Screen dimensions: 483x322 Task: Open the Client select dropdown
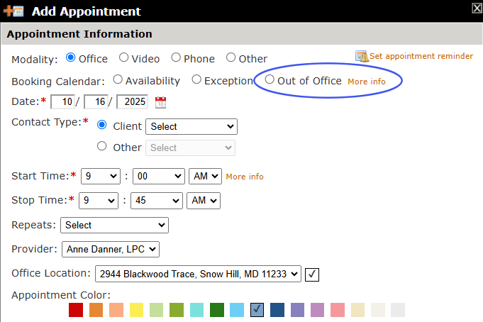click(x=191, y=127)
